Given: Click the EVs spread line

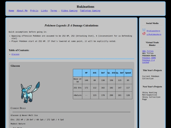Looking at the screenshot, I should pos(37,119).
